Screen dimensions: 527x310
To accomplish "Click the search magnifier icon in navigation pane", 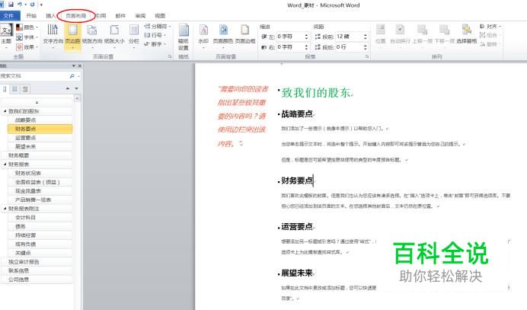I will pyautogui.click(x=72, y=76).
